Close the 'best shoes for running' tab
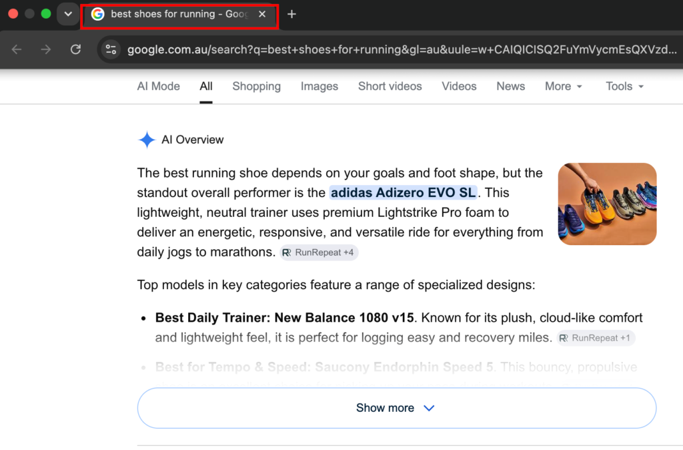Screen dimensions: 683x450 click(261, 14)
